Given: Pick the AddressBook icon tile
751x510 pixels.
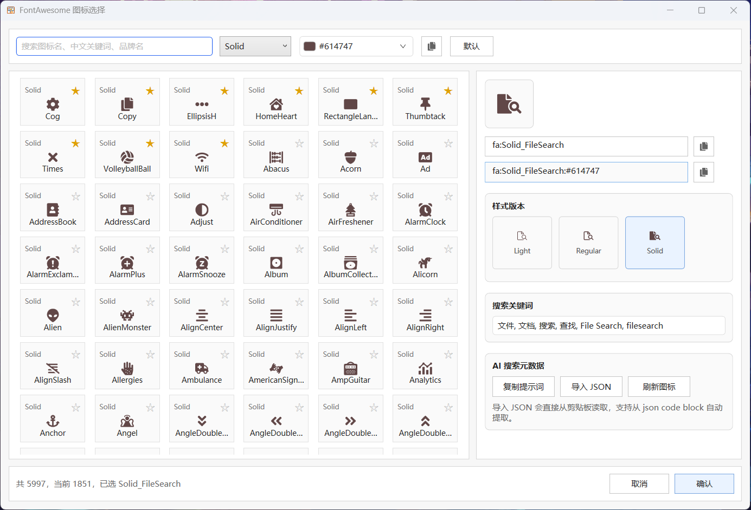Looking at the screenshot, I should tap(53, 207).
